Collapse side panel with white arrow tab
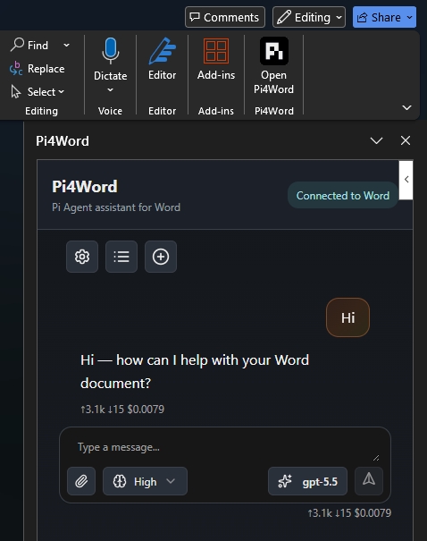 pyautogui.click(x=406, y=180)
